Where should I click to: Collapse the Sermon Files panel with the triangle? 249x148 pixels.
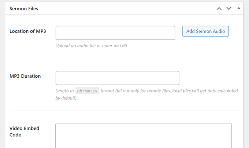click(238, 8)
